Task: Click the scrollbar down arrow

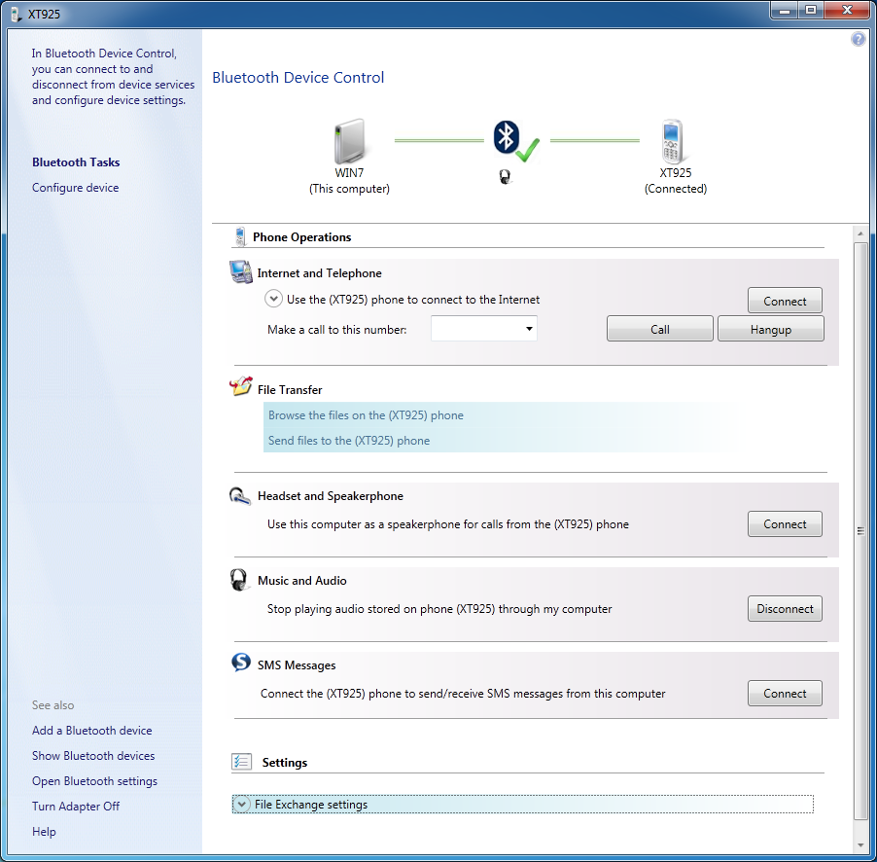Action: (860, 845)
